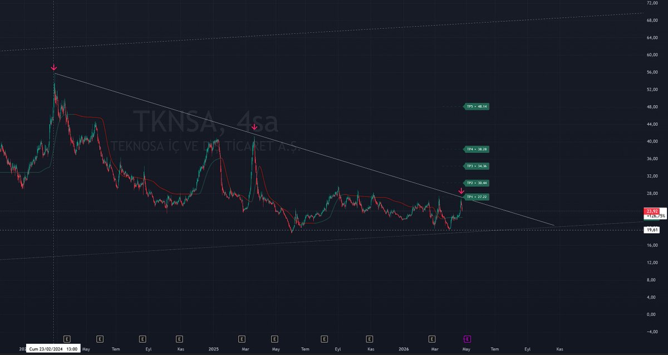Viewport: 668px width, 355px height.
Task: Click the 32,00 price axis label
Action: click(x=652, y=176)
